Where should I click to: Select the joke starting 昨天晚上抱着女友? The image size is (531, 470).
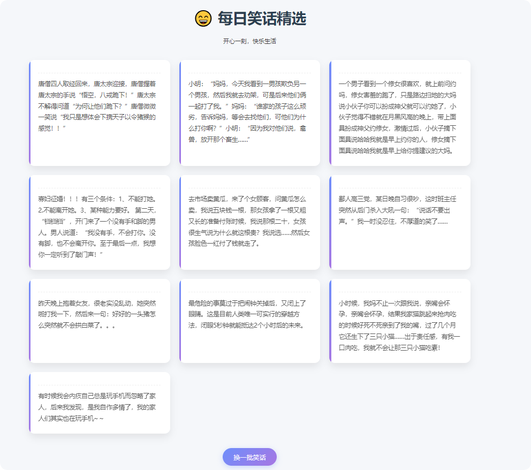[100, 321]
